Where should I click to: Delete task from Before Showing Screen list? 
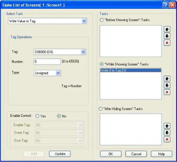pos(167,43)
